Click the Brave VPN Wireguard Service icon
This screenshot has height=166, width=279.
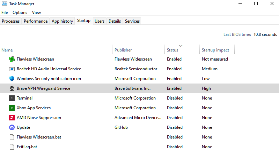(12, 88)
